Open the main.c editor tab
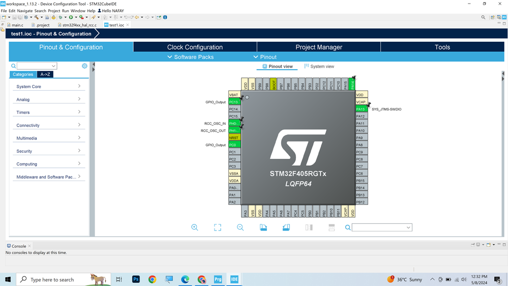 click(15, 25)
